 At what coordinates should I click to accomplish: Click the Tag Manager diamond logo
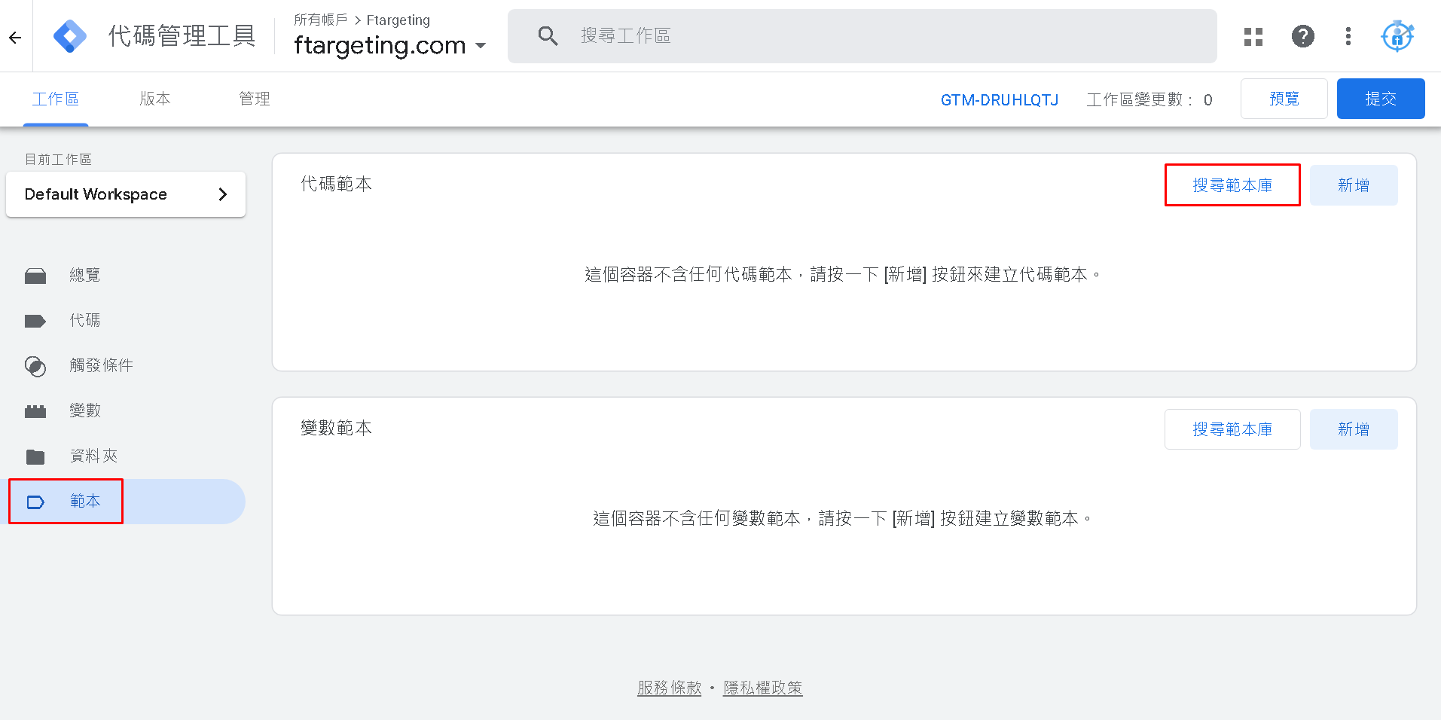70,36
